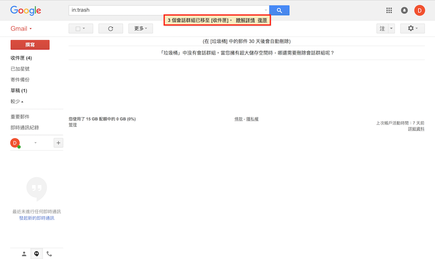Select the Hangouts conversations quote icon
Image resolution: width=435 pixels, height=259 pixels.
pyautogui.click(x=37, y=254)
